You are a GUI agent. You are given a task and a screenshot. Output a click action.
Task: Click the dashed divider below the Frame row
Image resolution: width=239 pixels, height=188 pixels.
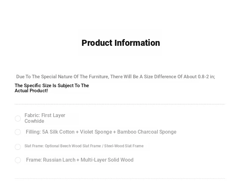click(120, 178)
